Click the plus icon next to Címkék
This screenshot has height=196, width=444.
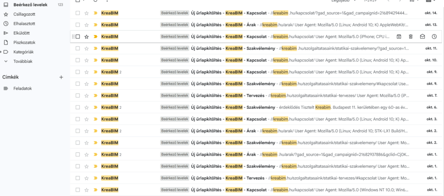pos(61,77)
